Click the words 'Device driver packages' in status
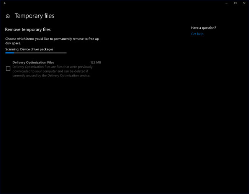The image size is (249, 194). (37, 49)
